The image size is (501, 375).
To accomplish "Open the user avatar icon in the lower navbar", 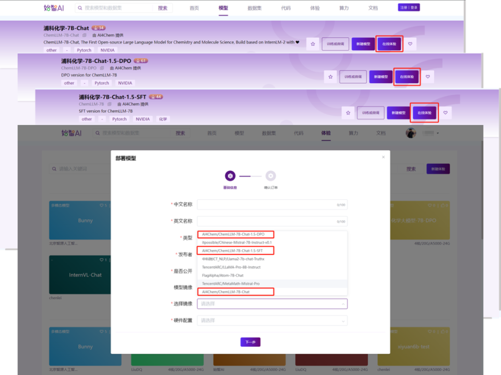I will pyautogui.click(x=411, y=132).
